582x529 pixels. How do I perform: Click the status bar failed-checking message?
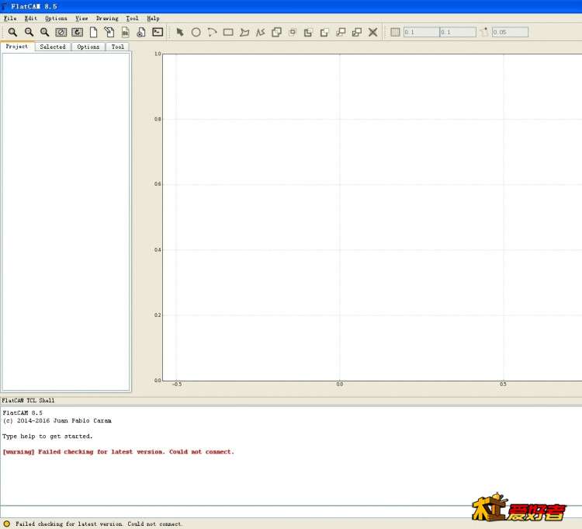click(99, 524)
